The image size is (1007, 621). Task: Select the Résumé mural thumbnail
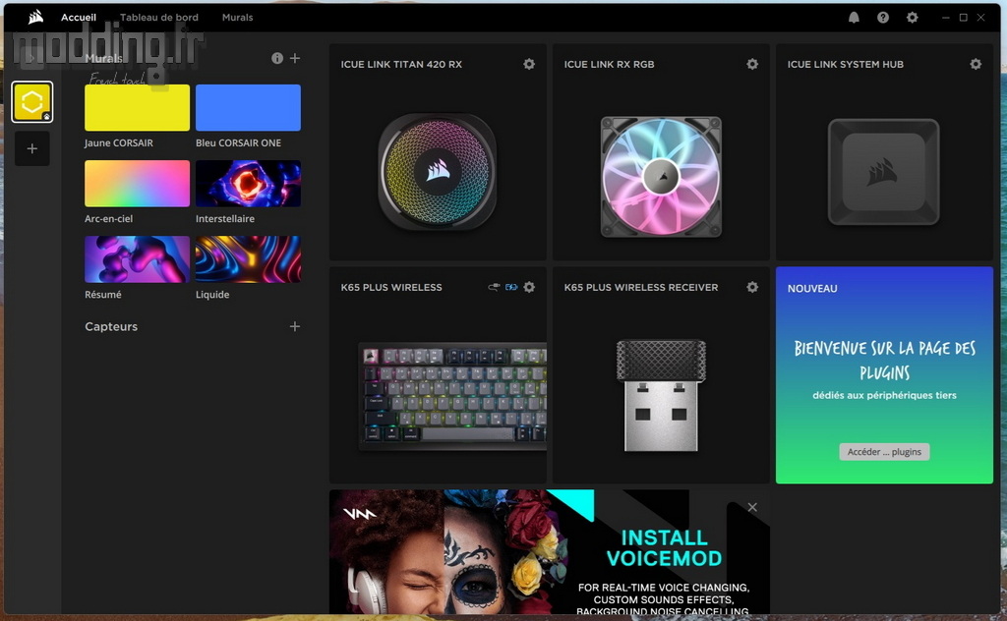(137, 259)
